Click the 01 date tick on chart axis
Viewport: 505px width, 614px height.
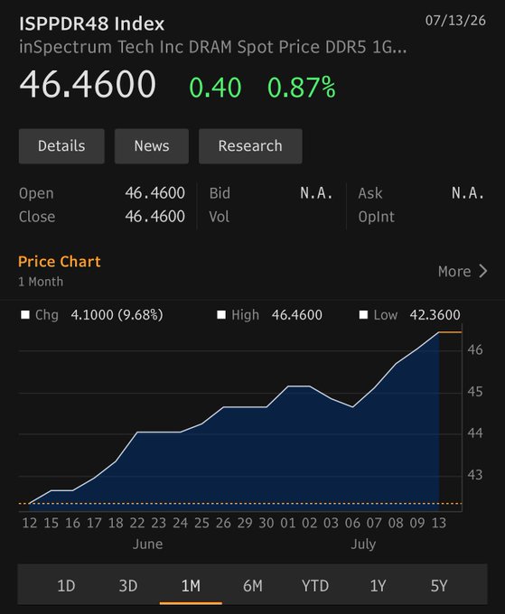pyautogui.click(x=288, y=523)
